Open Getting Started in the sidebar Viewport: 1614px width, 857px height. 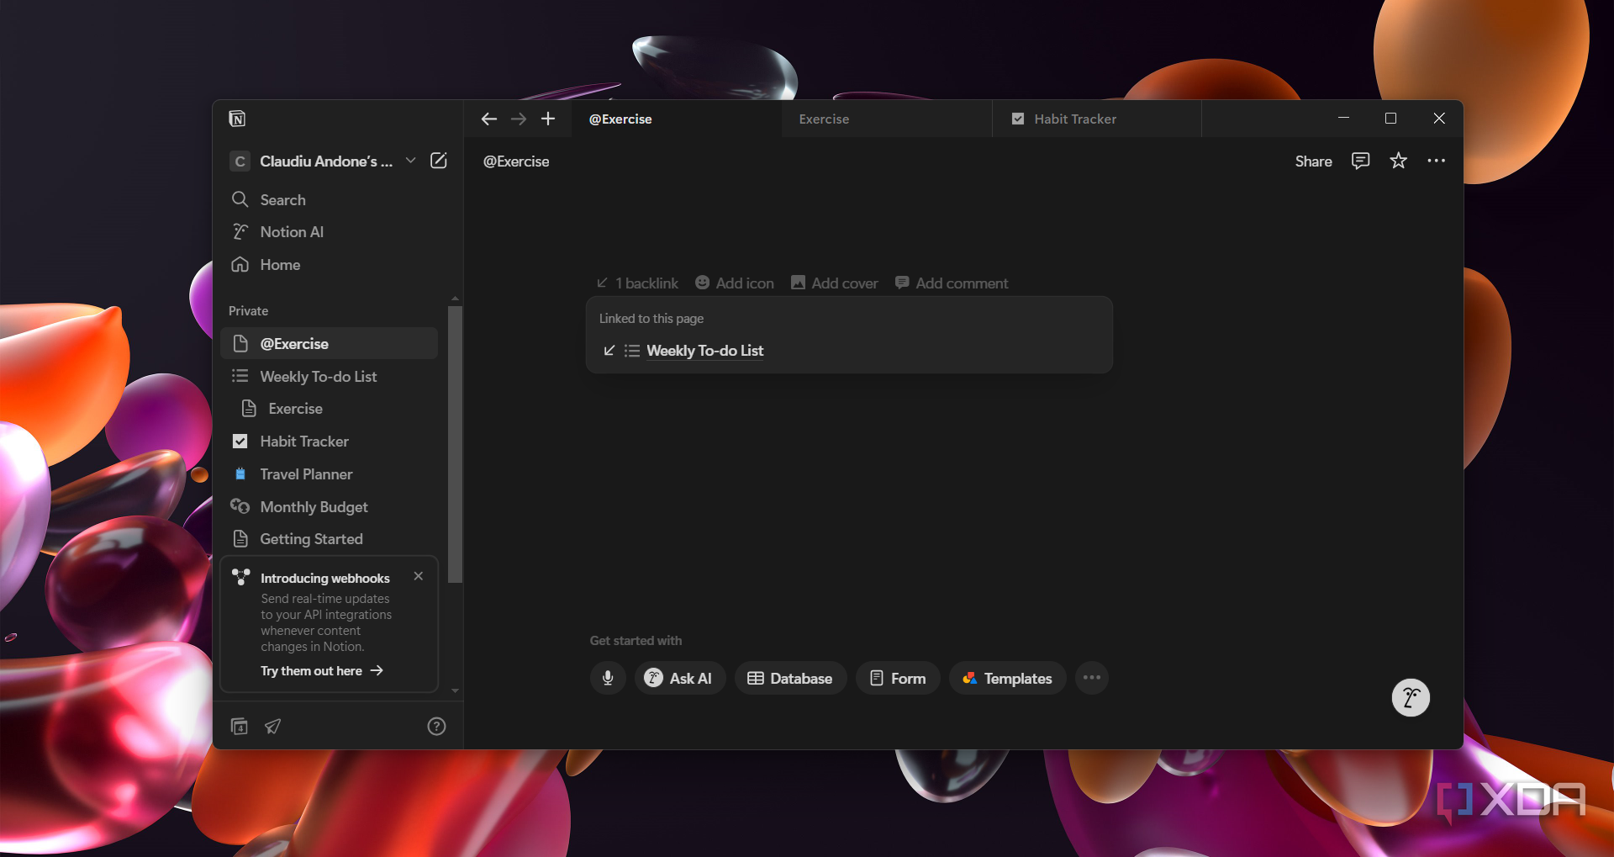pos(329,539)
